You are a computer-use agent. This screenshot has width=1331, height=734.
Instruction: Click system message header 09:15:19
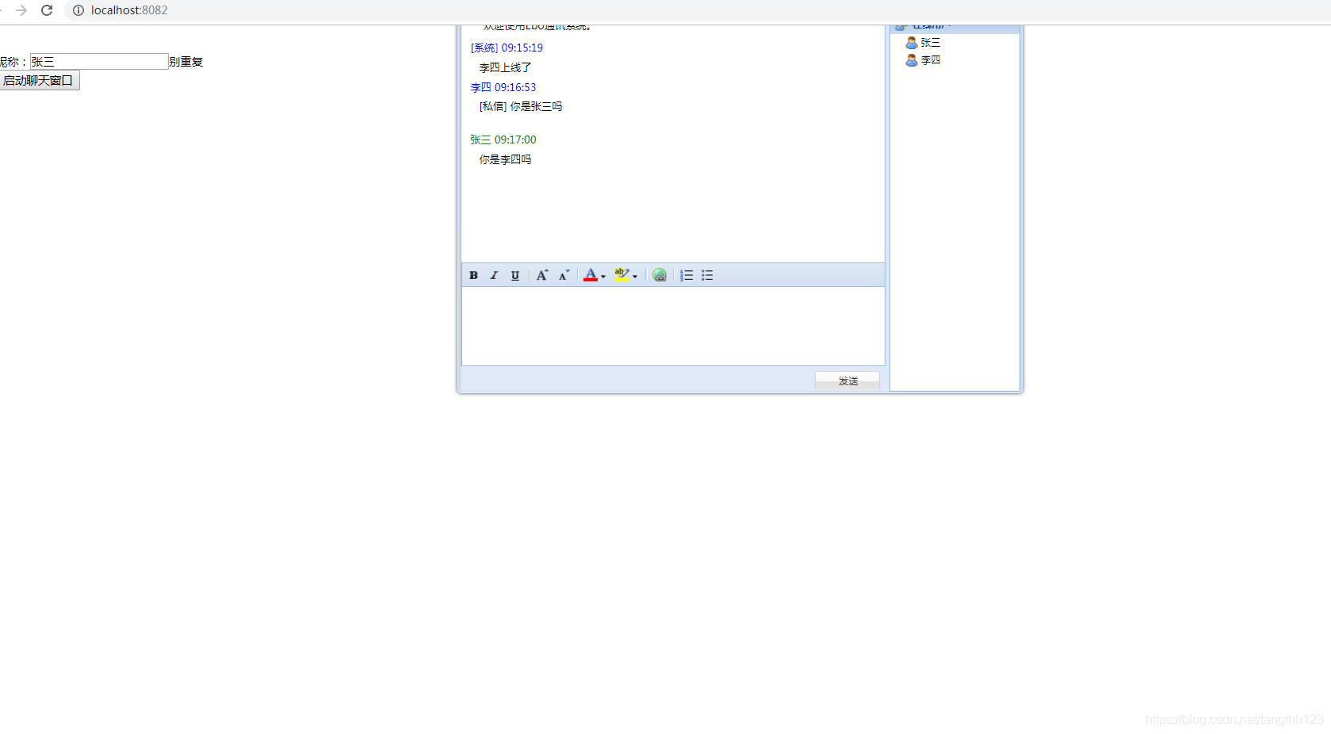point(507,48)
